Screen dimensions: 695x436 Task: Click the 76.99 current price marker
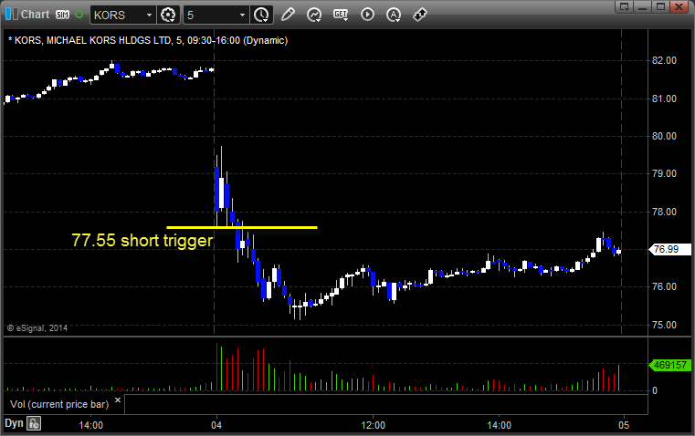[x=670, y=249]
